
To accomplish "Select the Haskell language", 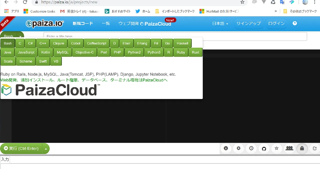I will 182,43.
